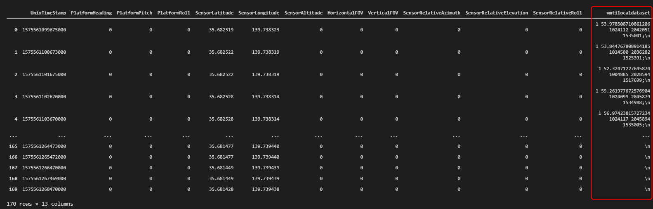Click latitude 35.681449 in row 167

tap(221, 168)
